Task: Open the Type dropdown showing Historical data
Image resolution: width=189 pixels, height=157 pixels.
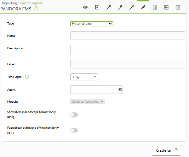Action: coord(92,24)
